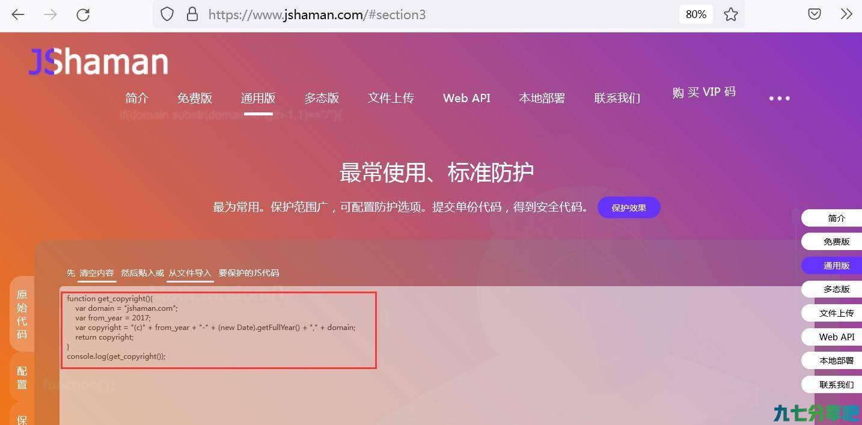Select the 免费版 navigation menu item
Image resolution: width=862 pixels, height=425 pixels.
click(195, 98)
